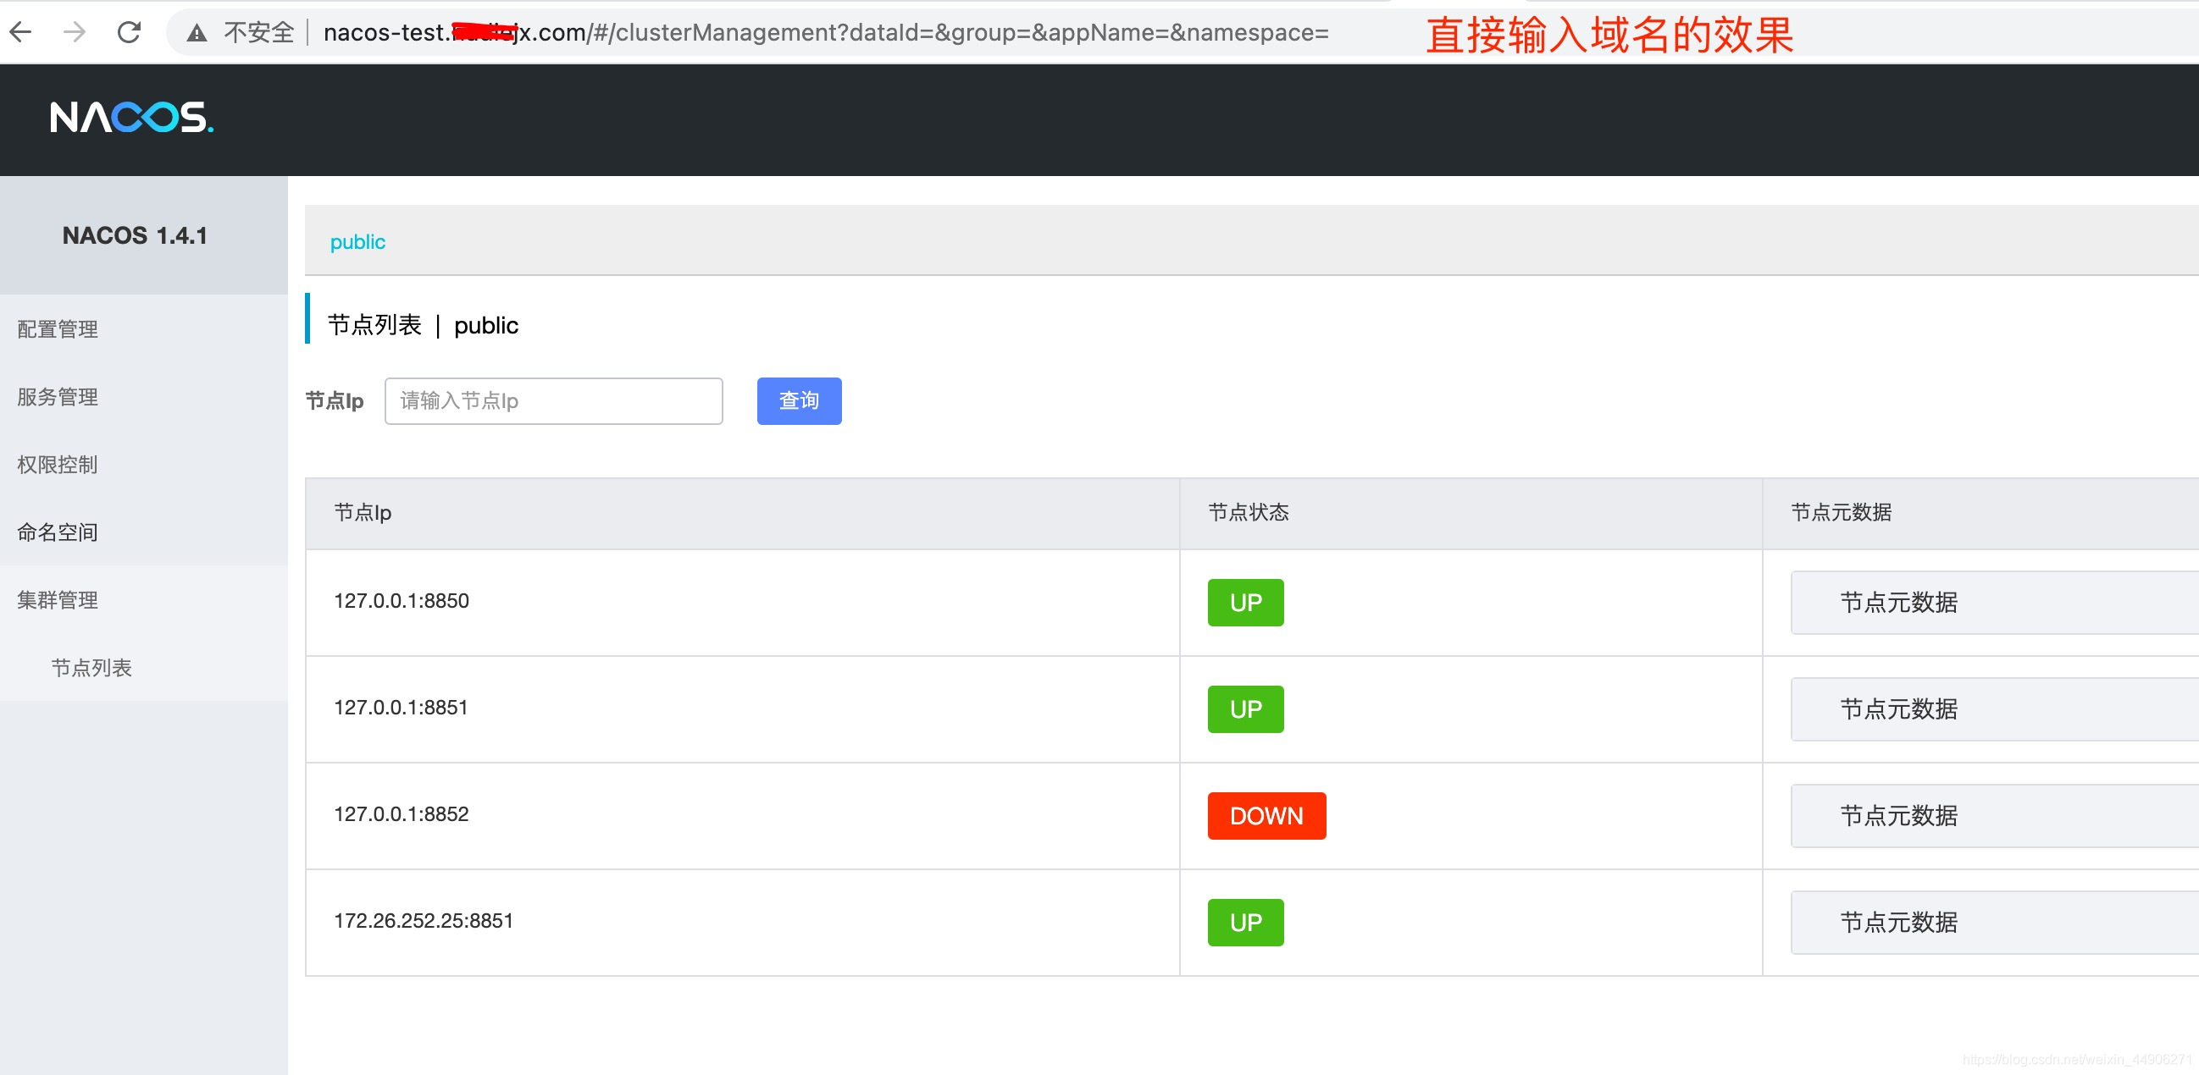Open 命名空间 management page
2199x1075 pixels.
57,532
